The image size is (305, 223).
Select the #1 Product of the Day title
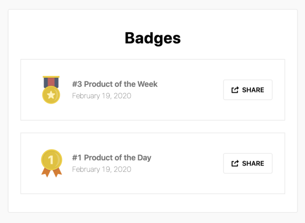[x=112, y=158]
